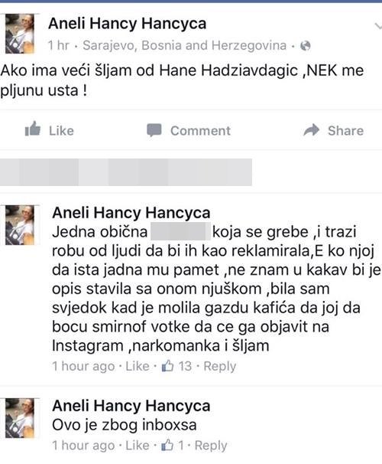The height and width of the screenshot is (464, 382).
Task: Click the thumbs-up icon showing 1 like
Action: point(167,445)
